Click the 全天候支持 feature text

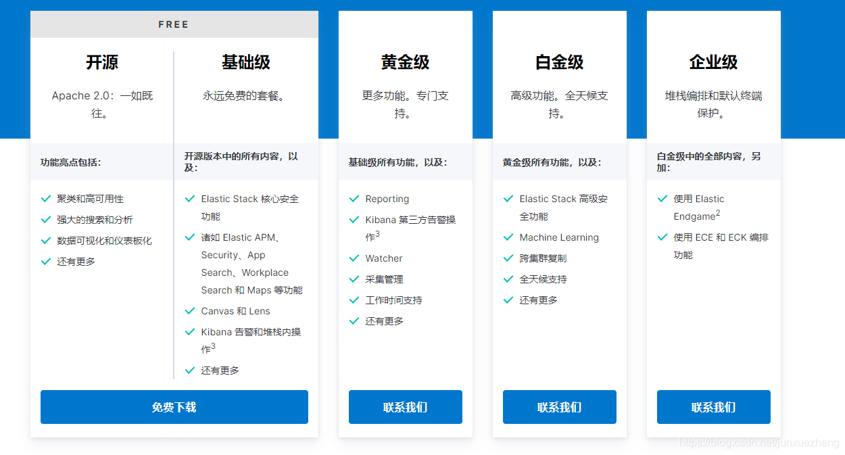click(543, 279)
